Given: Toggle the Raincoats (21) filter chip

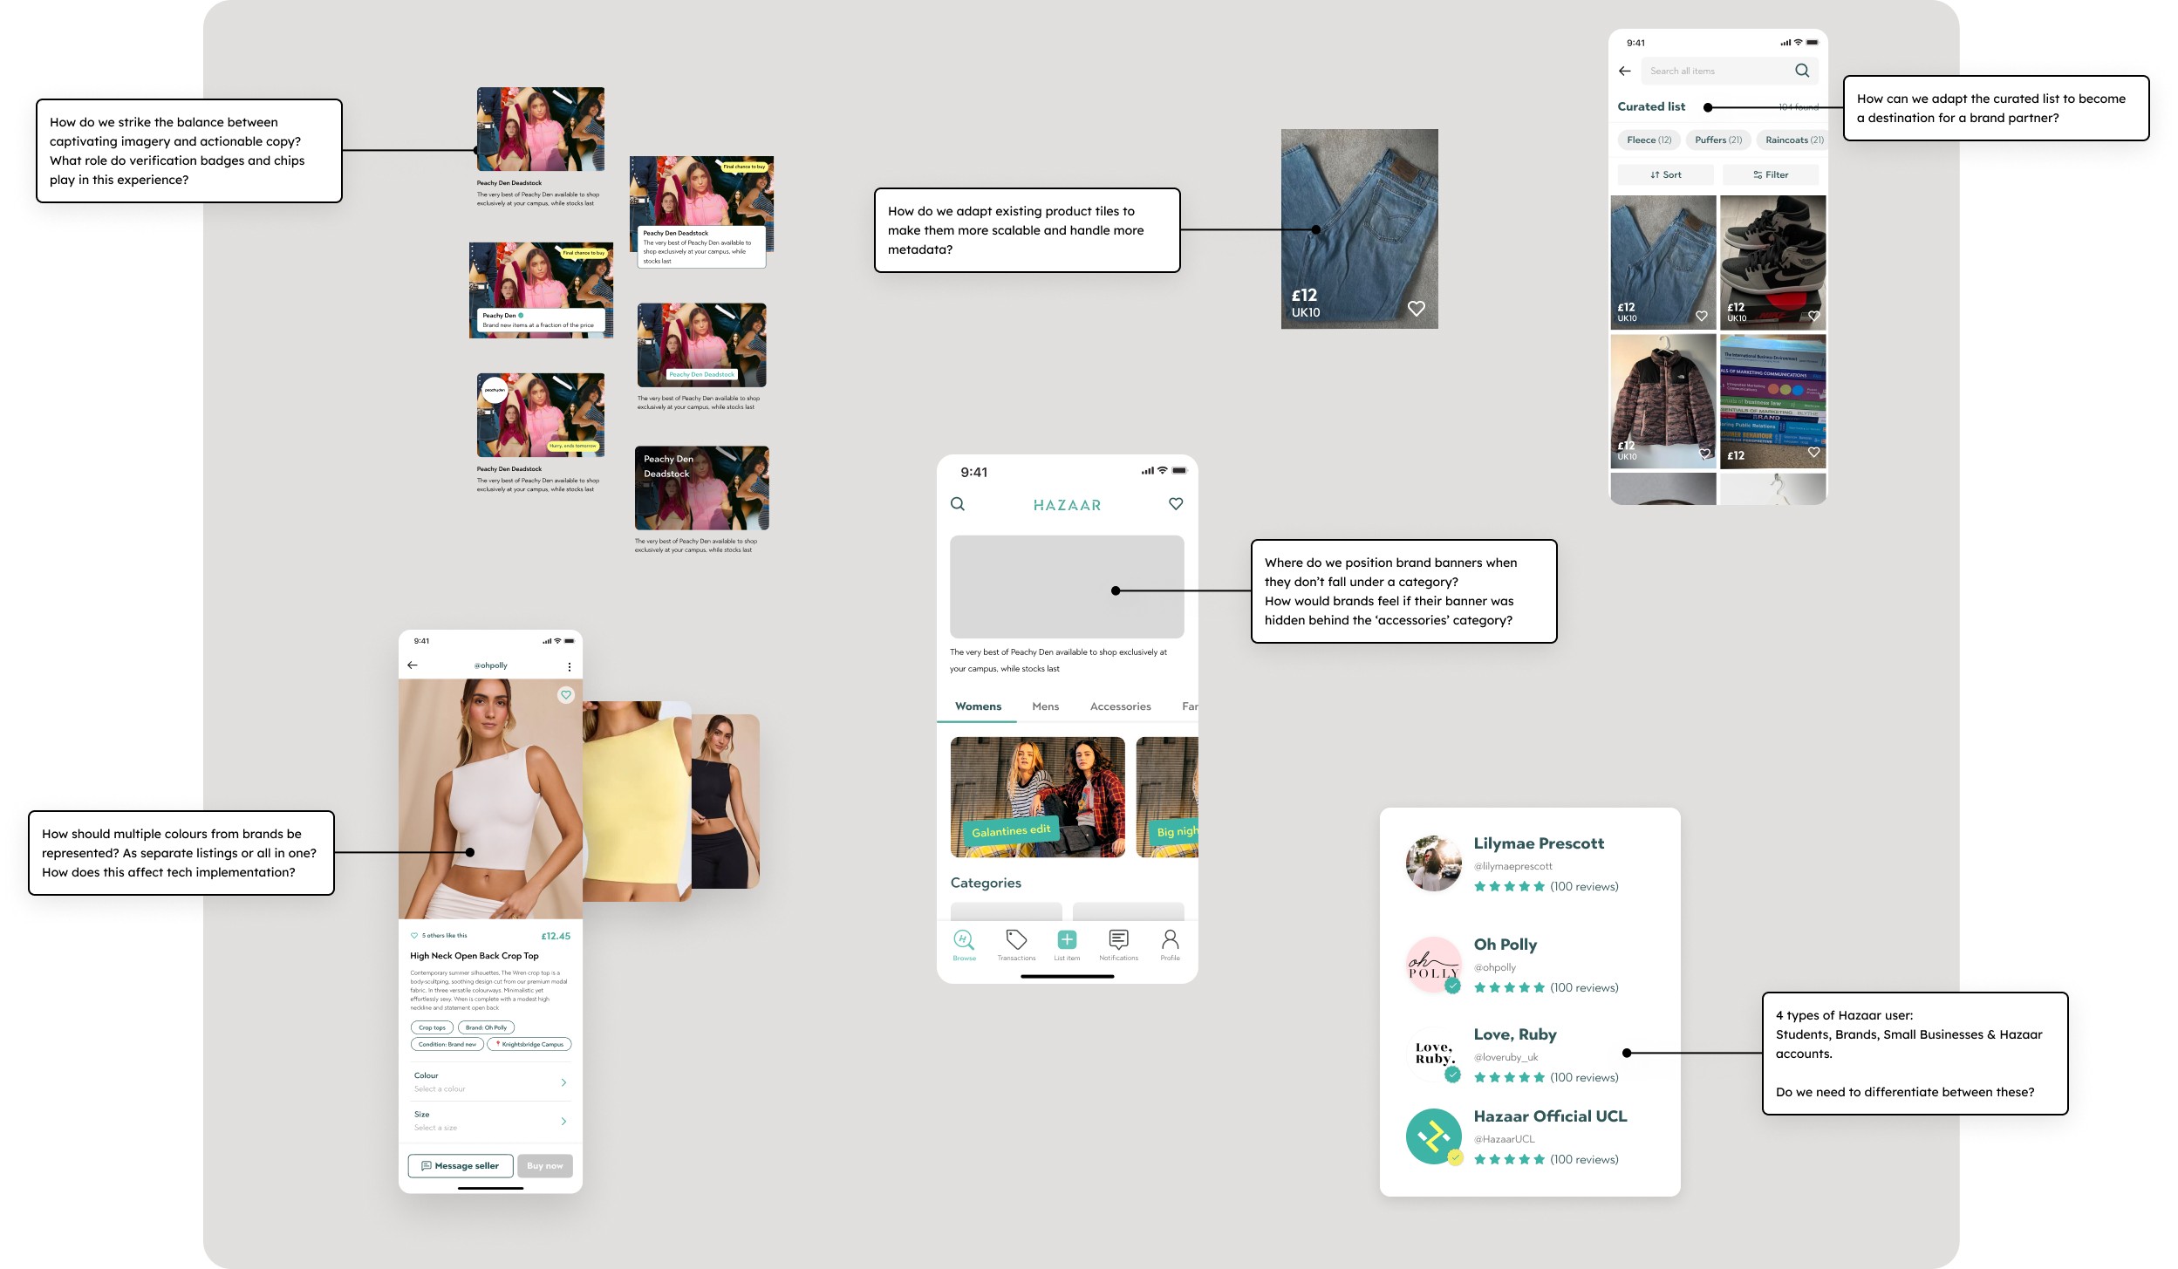Looking at the screenshot, I should (x=1792, y=140).
